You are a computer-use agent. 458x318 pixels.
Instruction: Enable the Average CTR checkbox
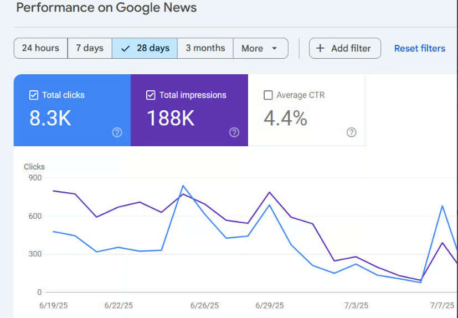(x=268, y=95)
